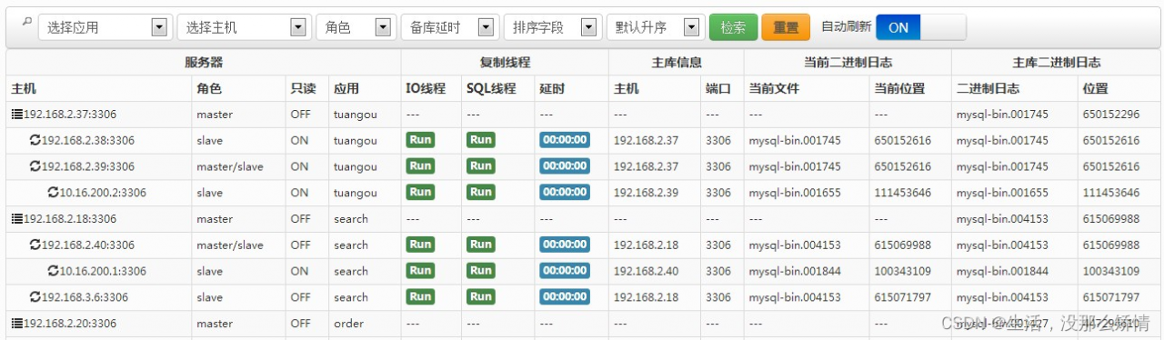Image resolution: width=1164 pixels, height=340 pixels.
Task: Click IO thread Run badge for 10.16.200.2
Action: coord(420,192)
